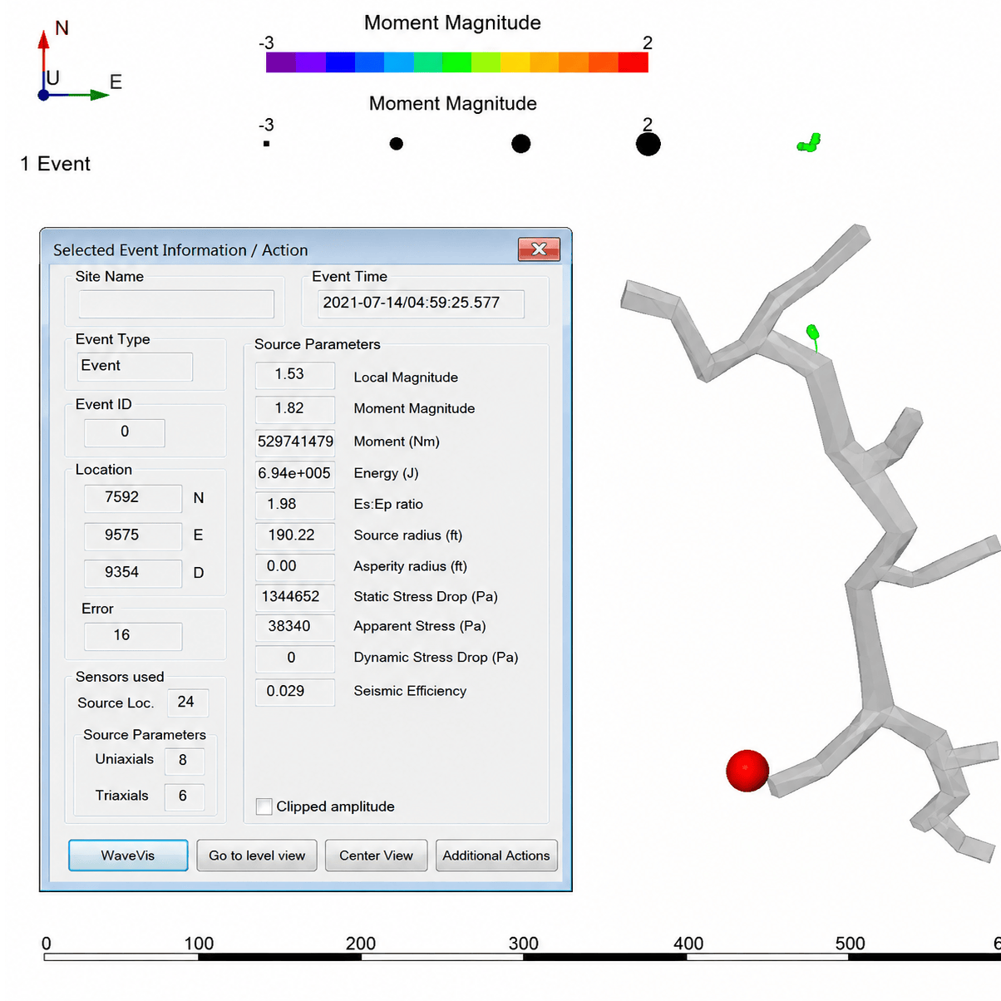
Task: Open WaveVis for the selected event
Action: pyautogui.click(x=128, y=856)
